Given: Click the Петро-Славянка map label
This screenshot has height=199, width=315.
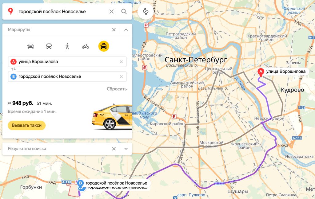Looking at the screenshot, I should [281, 195].
